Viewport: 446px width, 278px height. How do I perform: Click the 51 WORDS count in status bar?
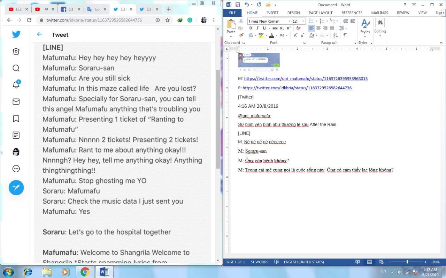[260, 262]
